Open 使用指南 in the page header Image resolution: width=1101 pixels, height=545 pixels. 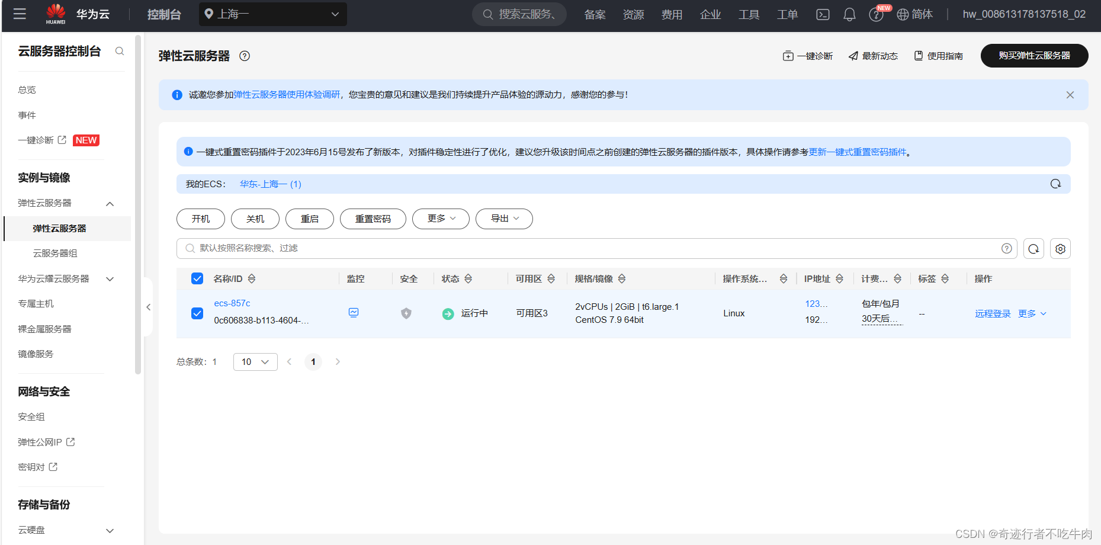(938, 56)
